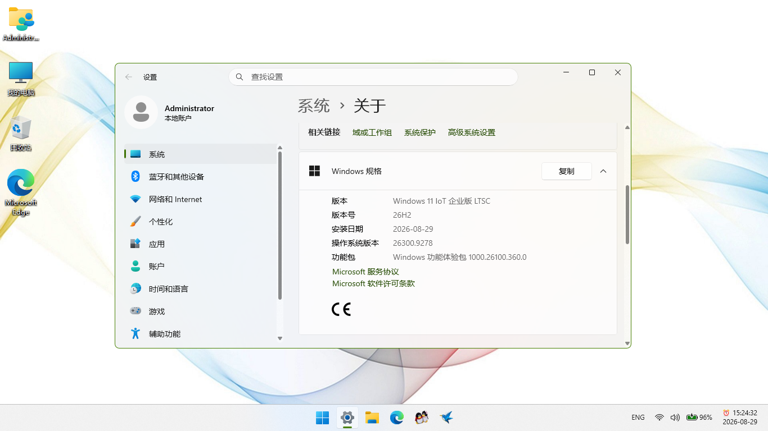
Task: Open the blue bird app on taskbar
Action: pyautogui.click(x=446, y=418)
